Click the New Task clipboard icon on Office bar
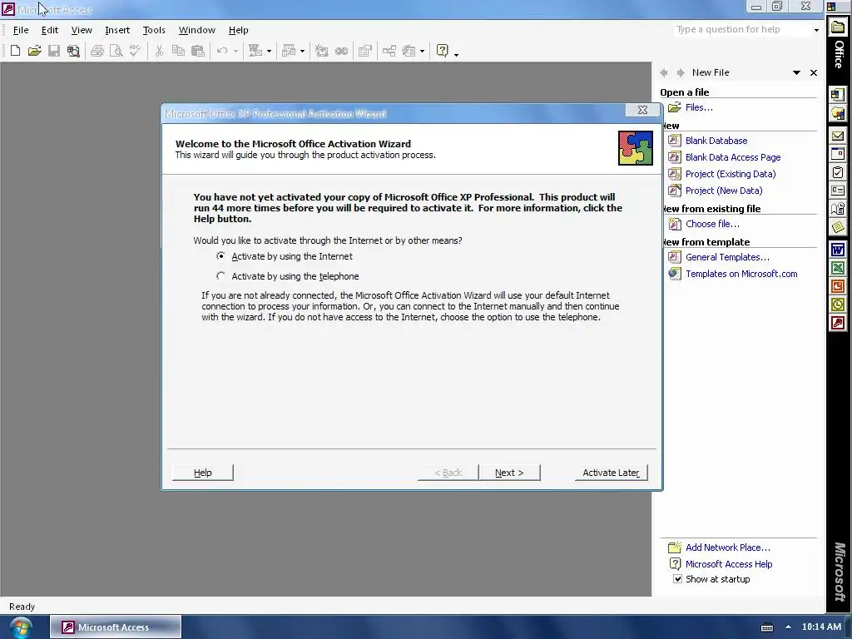This screenshot has height=639, width=852. (838, 172)
